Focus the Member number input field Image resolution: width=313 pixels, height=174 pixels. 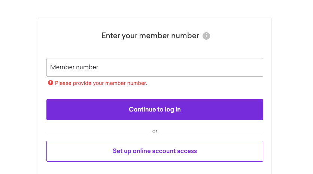[155, 67]
